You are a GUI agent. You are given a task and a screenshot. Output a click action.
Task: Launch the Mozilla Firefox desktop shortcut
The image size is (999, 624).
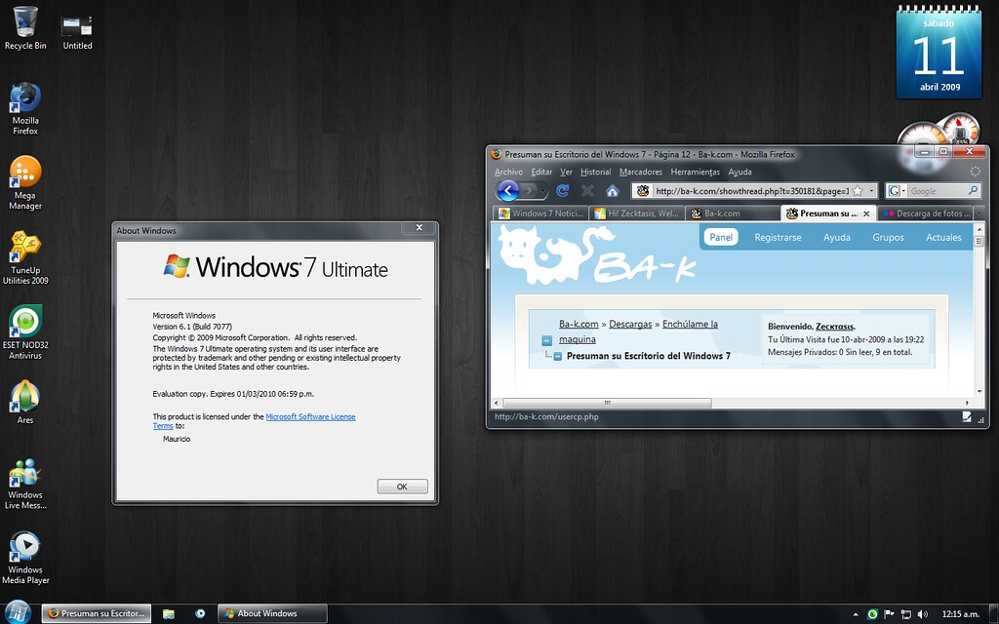click(25, 109)
